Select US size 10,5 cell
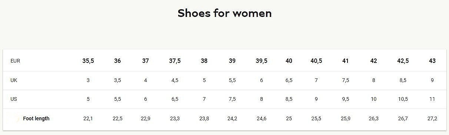This screenshot has height=135, width=449. pyautogui.click(x=403, y=99)
